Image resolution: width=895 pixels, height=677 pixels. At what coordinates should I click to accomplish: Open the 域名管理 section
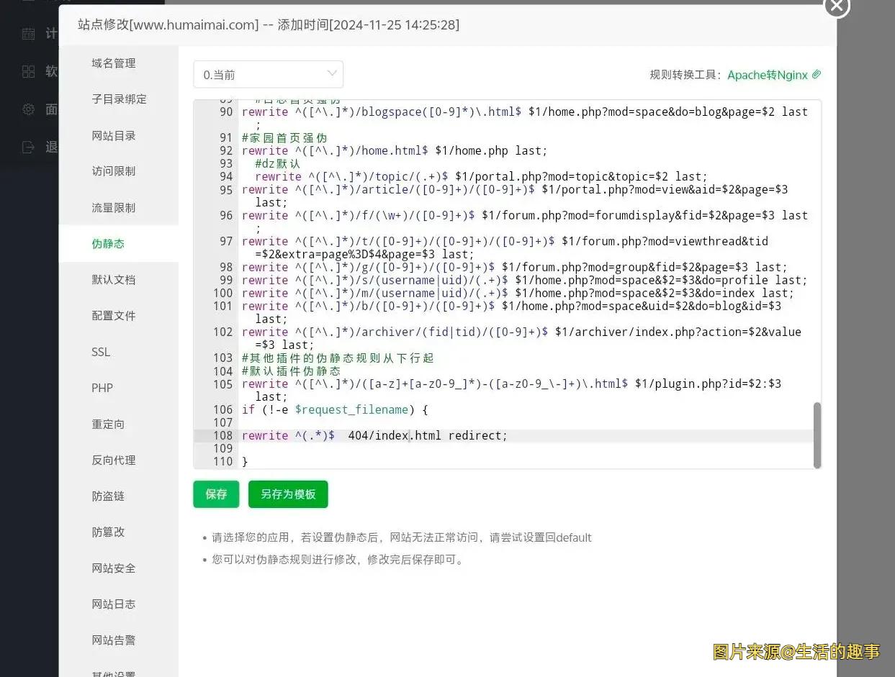[x=113, y=63]
